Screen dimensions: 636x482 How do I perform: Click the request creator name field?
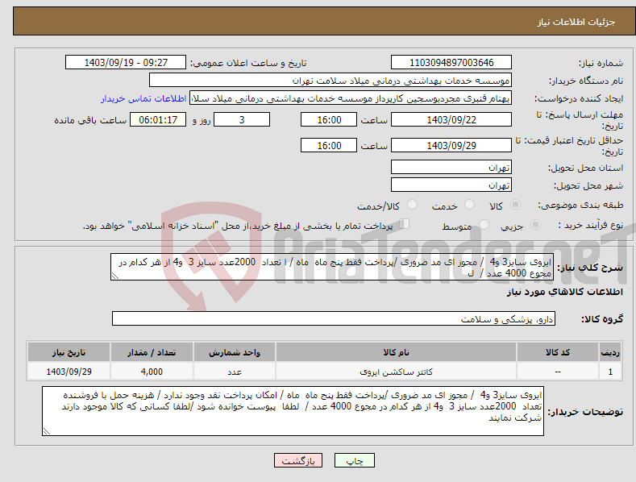click(351, 98)
